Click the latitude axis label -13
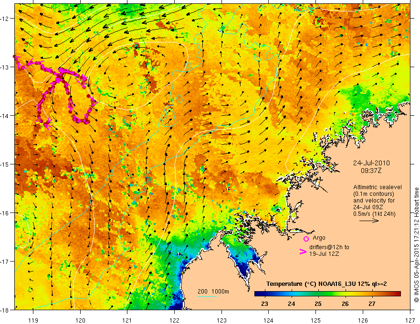The width and height of the screenshot is (420, 324). 5,67
